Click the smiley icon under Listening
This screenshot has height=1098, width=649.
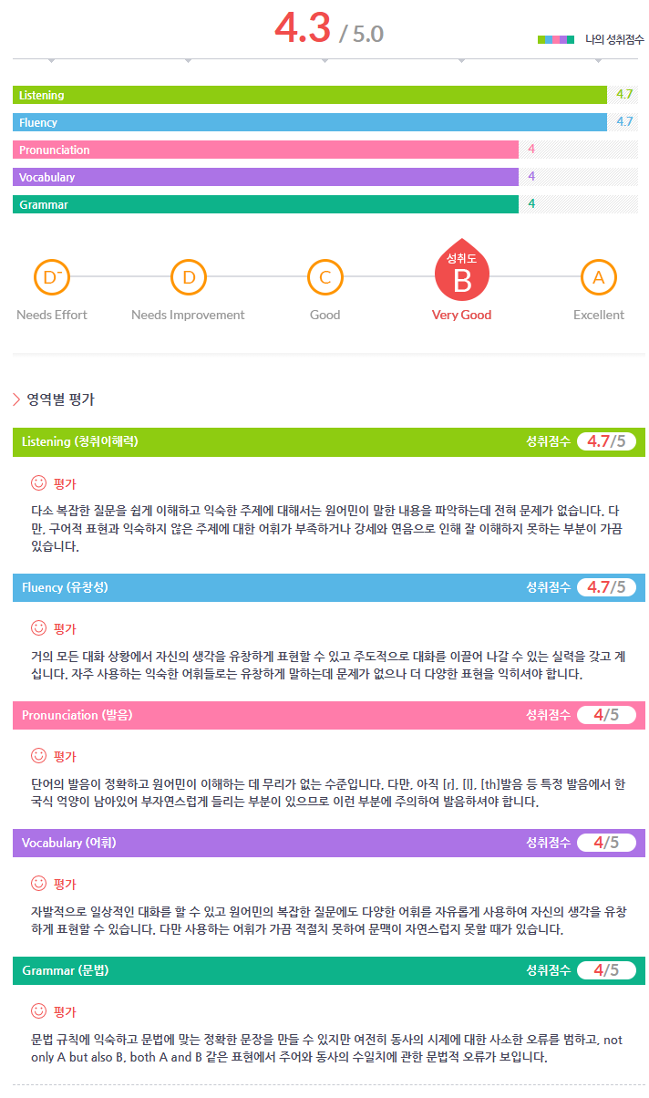tap(38, 482)
